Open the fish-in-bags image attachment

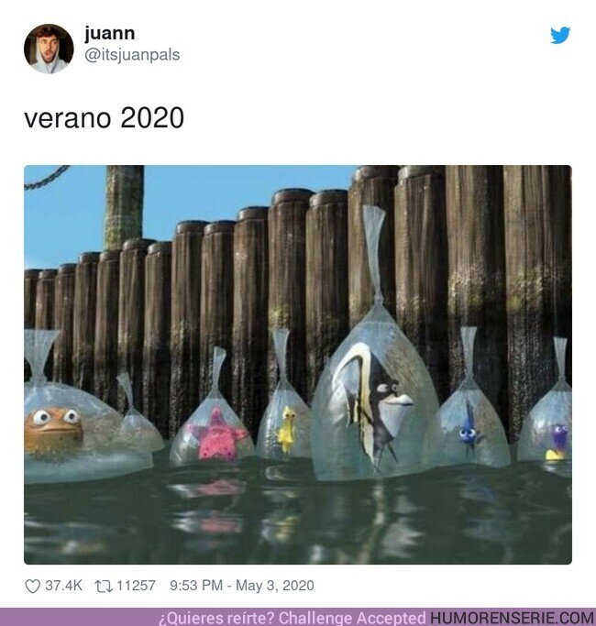tap(298, 365)
